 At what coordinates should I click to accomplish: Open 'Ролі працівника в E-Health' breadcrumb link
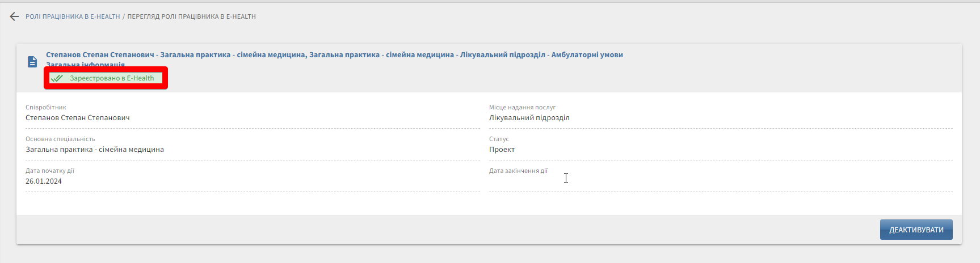(x=73, y=17)
